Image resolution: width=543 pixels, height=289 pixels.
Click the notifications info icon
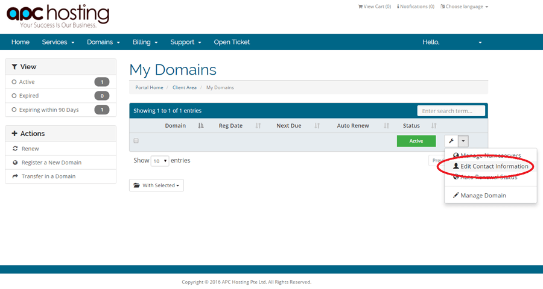tap(398, 7)
